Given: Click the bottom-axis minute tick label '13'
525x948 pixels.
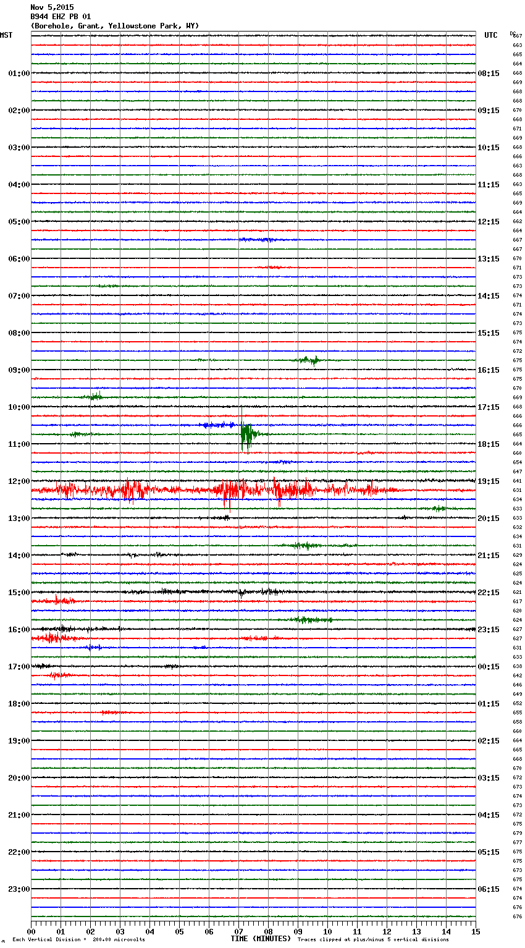Looking at the screenshot, I should (416, 931).
